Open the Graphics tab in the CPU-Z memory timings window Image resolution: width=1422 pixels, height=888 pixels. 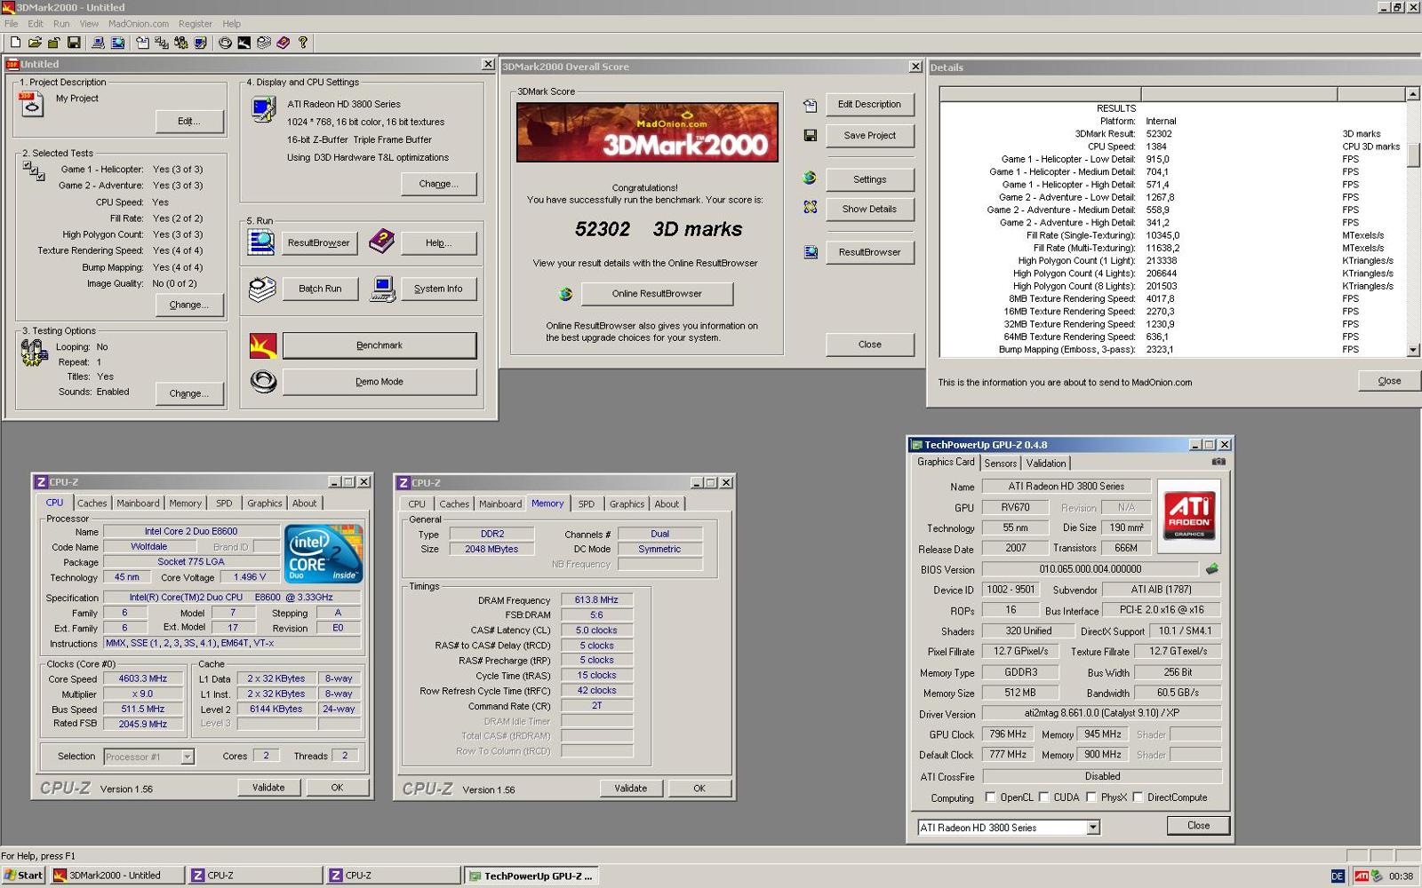[x=627, y=503]
